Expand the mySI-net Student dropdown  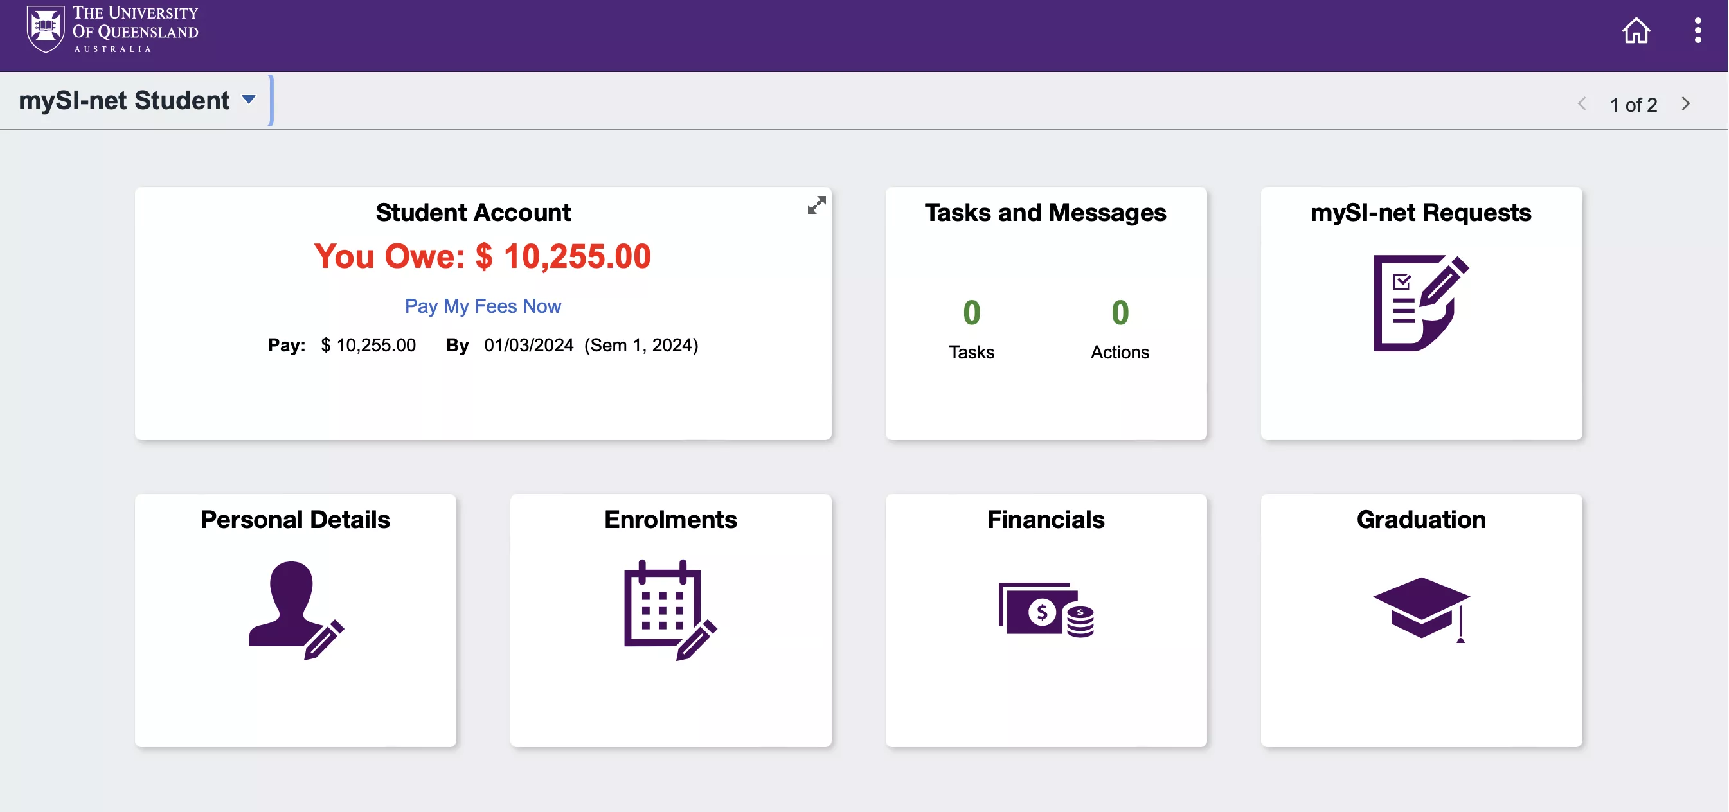tap(248, 100)
